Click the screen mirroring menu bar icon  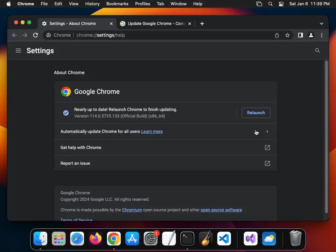click(259, 4)
